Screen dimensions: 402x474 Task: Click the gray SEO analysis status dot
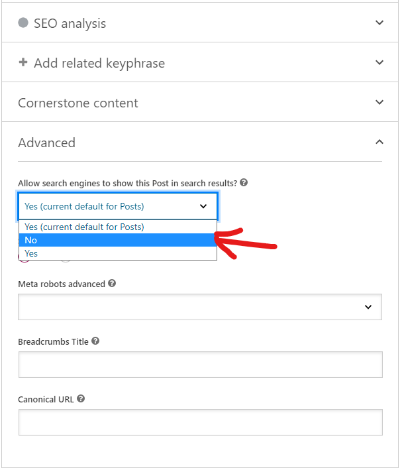tap(23, 23)
